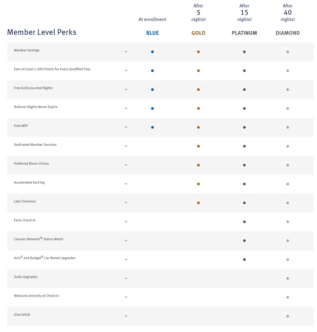Click the blue dot for Rollover Nights
Image resolution: width=317 pixels, height=332 pixels.
(152, 109)
